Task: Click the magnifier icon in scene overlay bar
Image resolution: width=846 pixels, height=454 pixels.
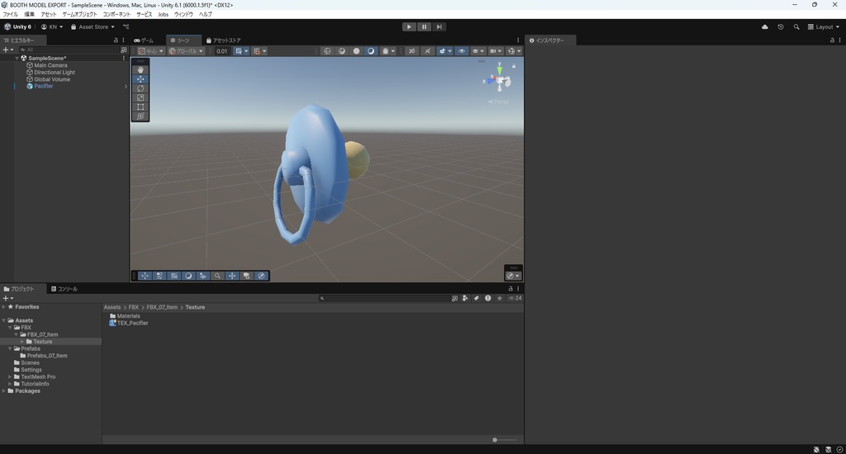Action: [x=217, y=276]
